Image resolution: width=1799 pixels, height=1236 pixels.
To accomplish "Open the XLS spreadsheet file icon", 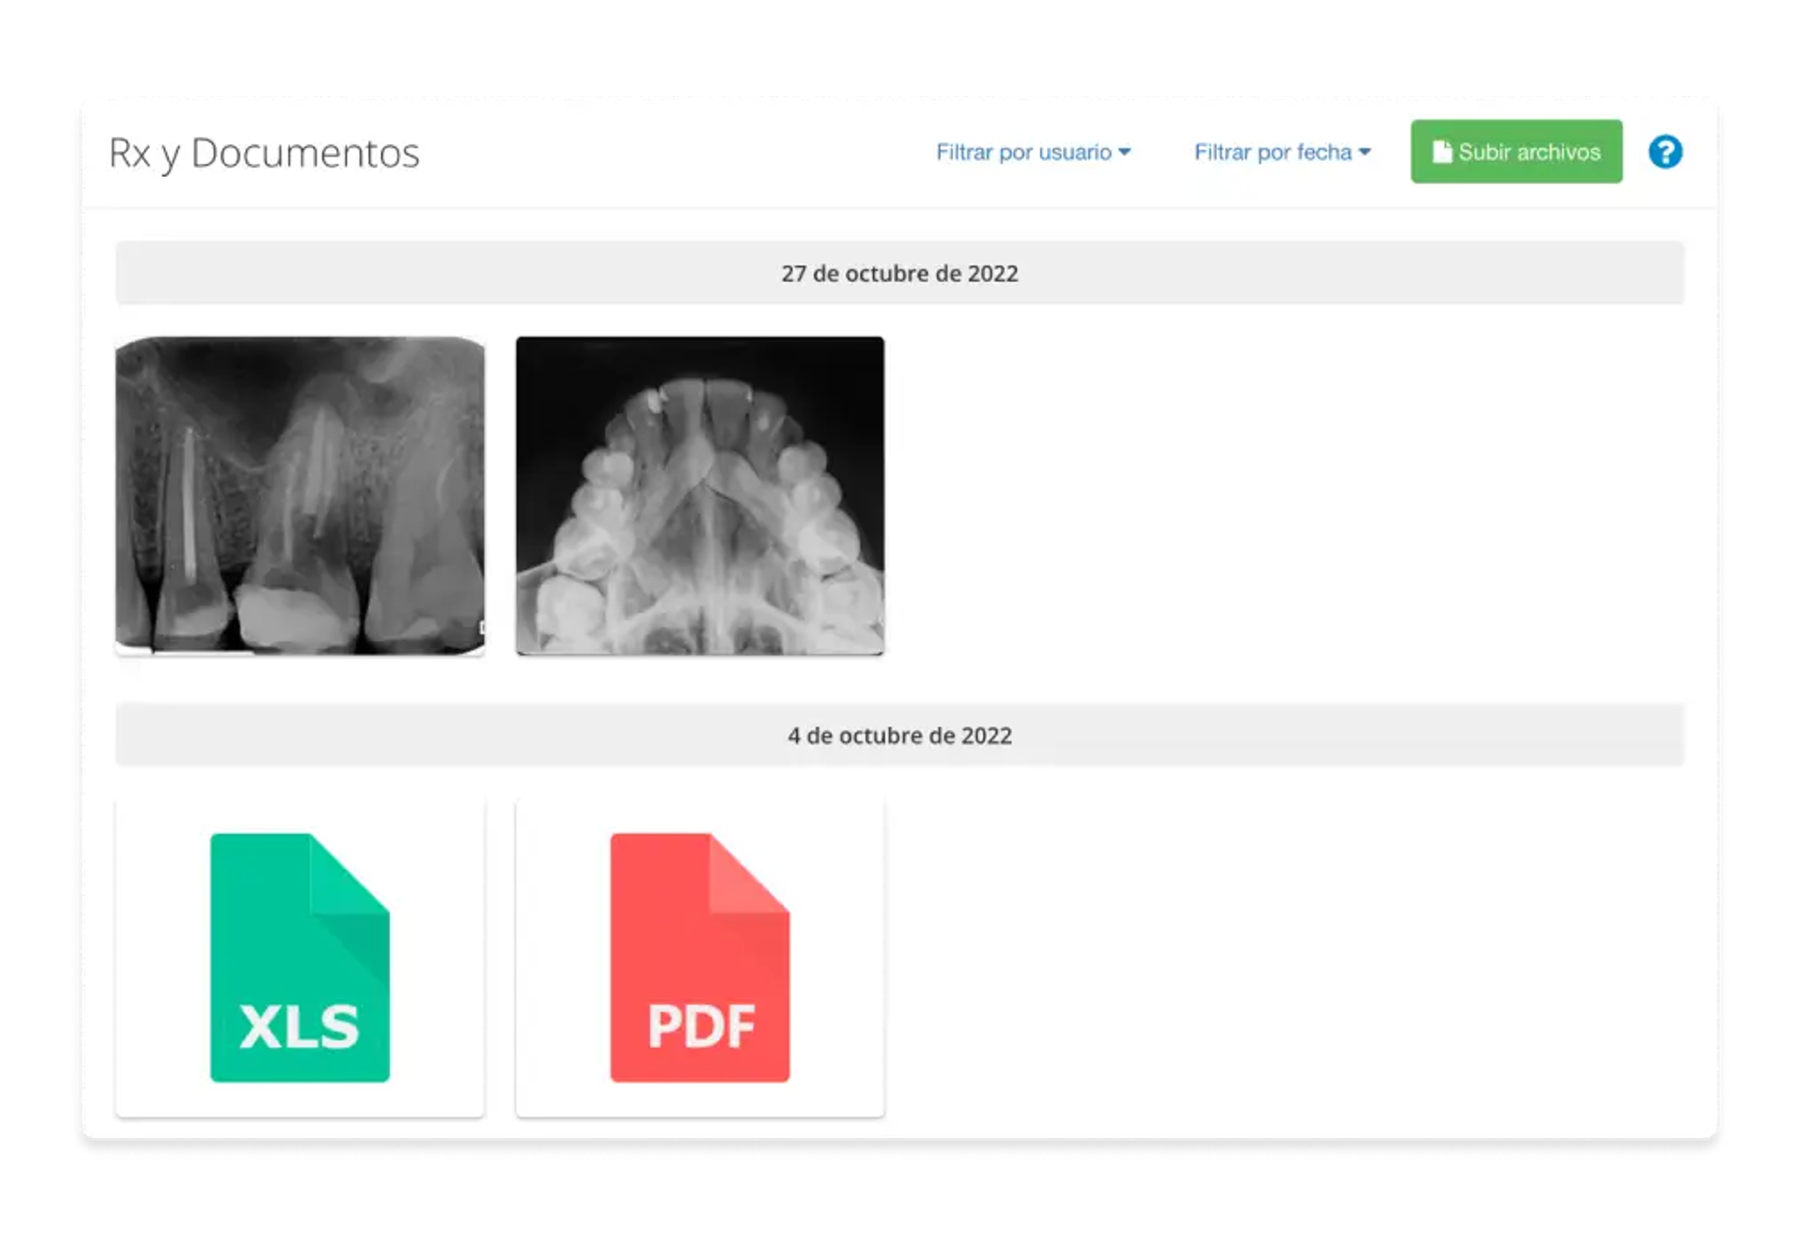I will coord(300,957).
